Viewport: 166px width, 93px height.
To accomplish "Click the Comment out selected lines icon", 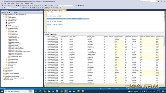I will coord(51,8).
